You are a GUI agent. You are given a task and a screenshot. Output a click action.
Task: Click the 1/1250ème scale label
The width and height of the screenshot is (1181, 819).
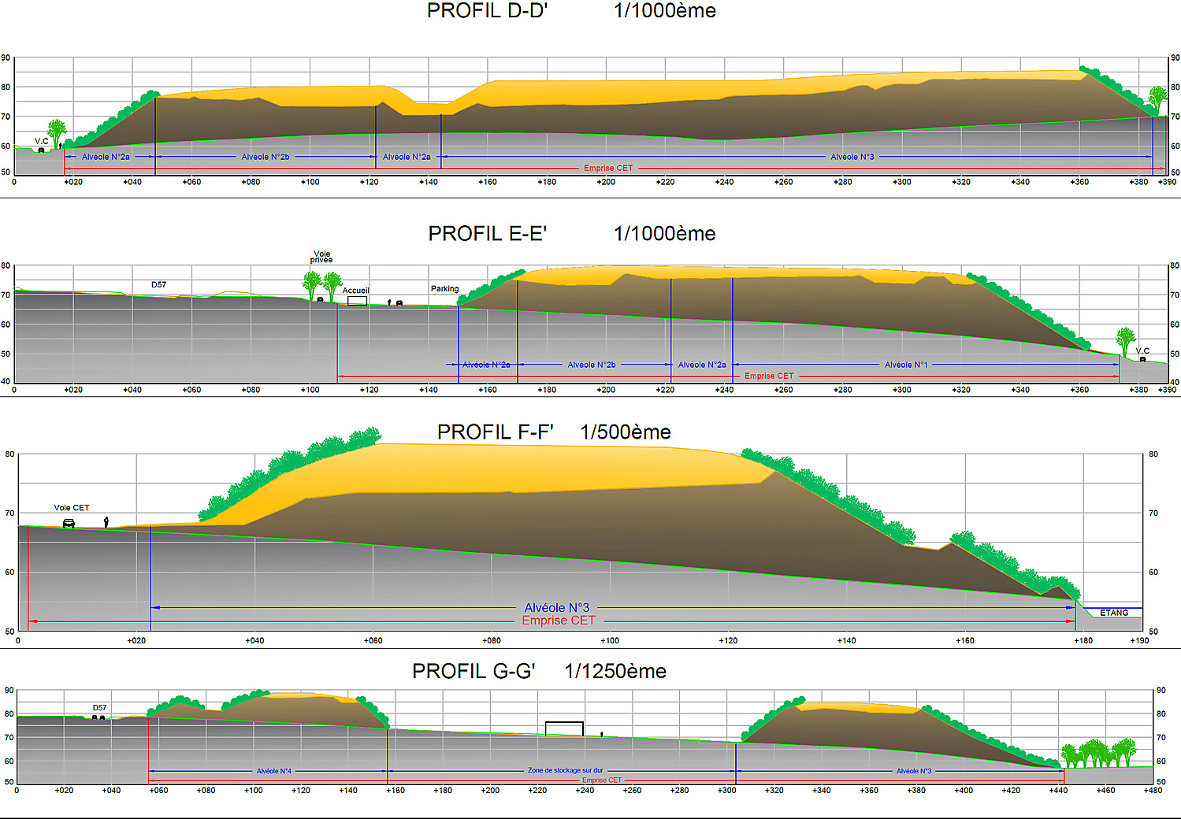click(615, 672)
